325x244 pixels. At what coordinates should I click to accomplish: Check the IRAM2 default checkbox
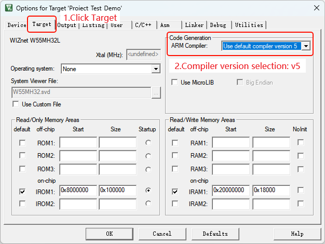click(x=175, y=204)
